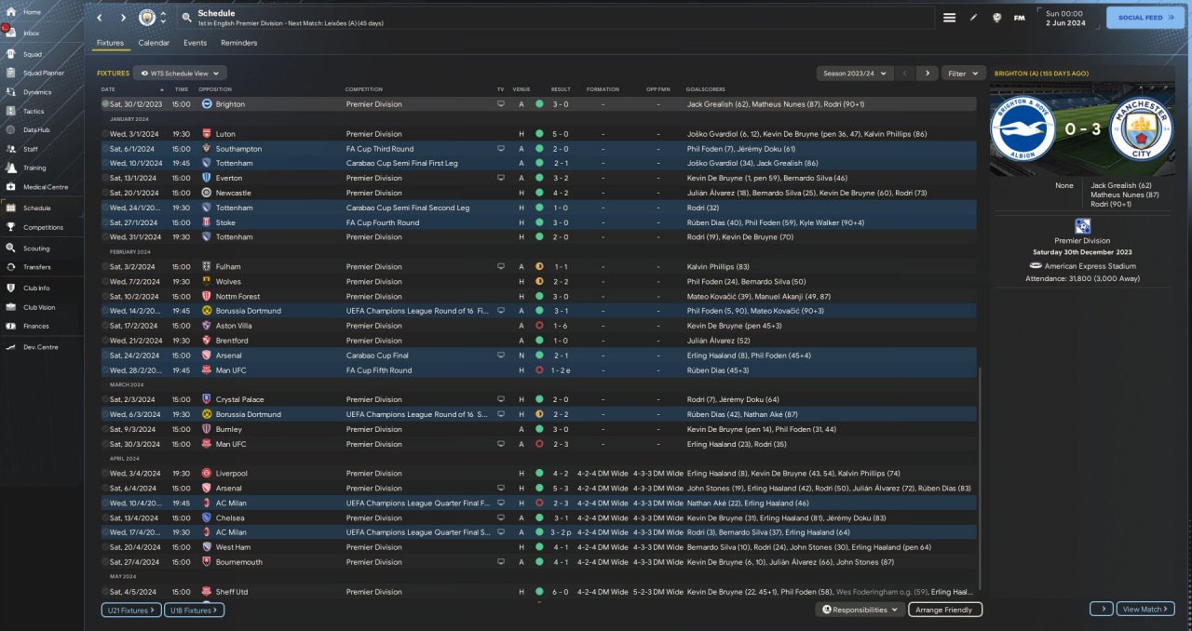Open the Season 2023/24 dropdown
The width and height of the screenshot is (1192, 631).
click(854, 73)
